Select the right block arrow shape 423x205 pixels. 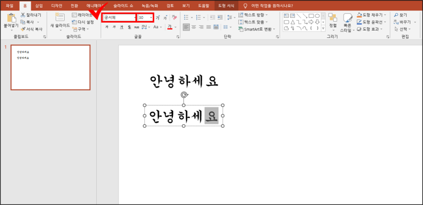[x=311, y=22]
